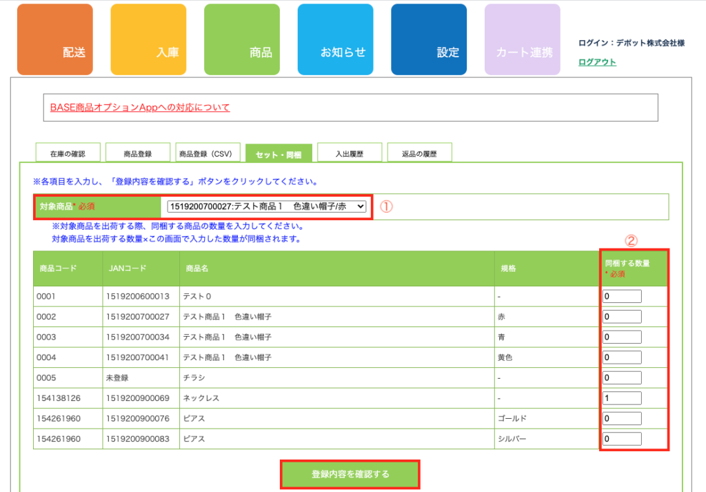706x492 pixels.
Task: Click the ログアウト link
Action: pos(597,62)
